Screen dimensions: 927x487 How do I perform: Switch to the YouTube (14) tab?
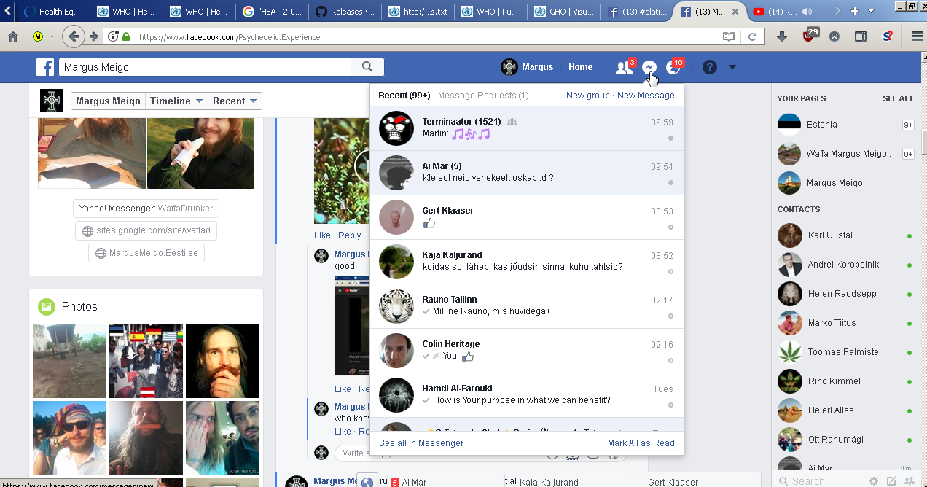(782, 12)
